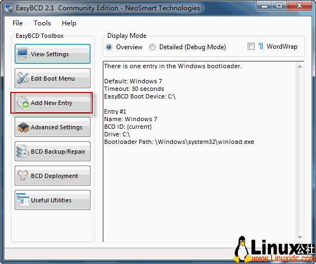Enable the WordWrap checkbox
The image size is (316, 264).
coord(251,47)
